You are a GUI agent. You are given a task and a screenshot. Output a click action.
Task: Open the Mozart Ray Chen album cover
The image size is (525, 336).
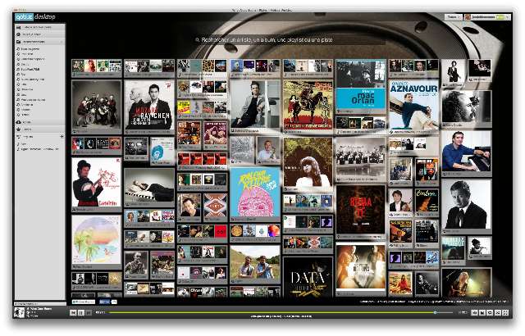[x=149, y=105]
